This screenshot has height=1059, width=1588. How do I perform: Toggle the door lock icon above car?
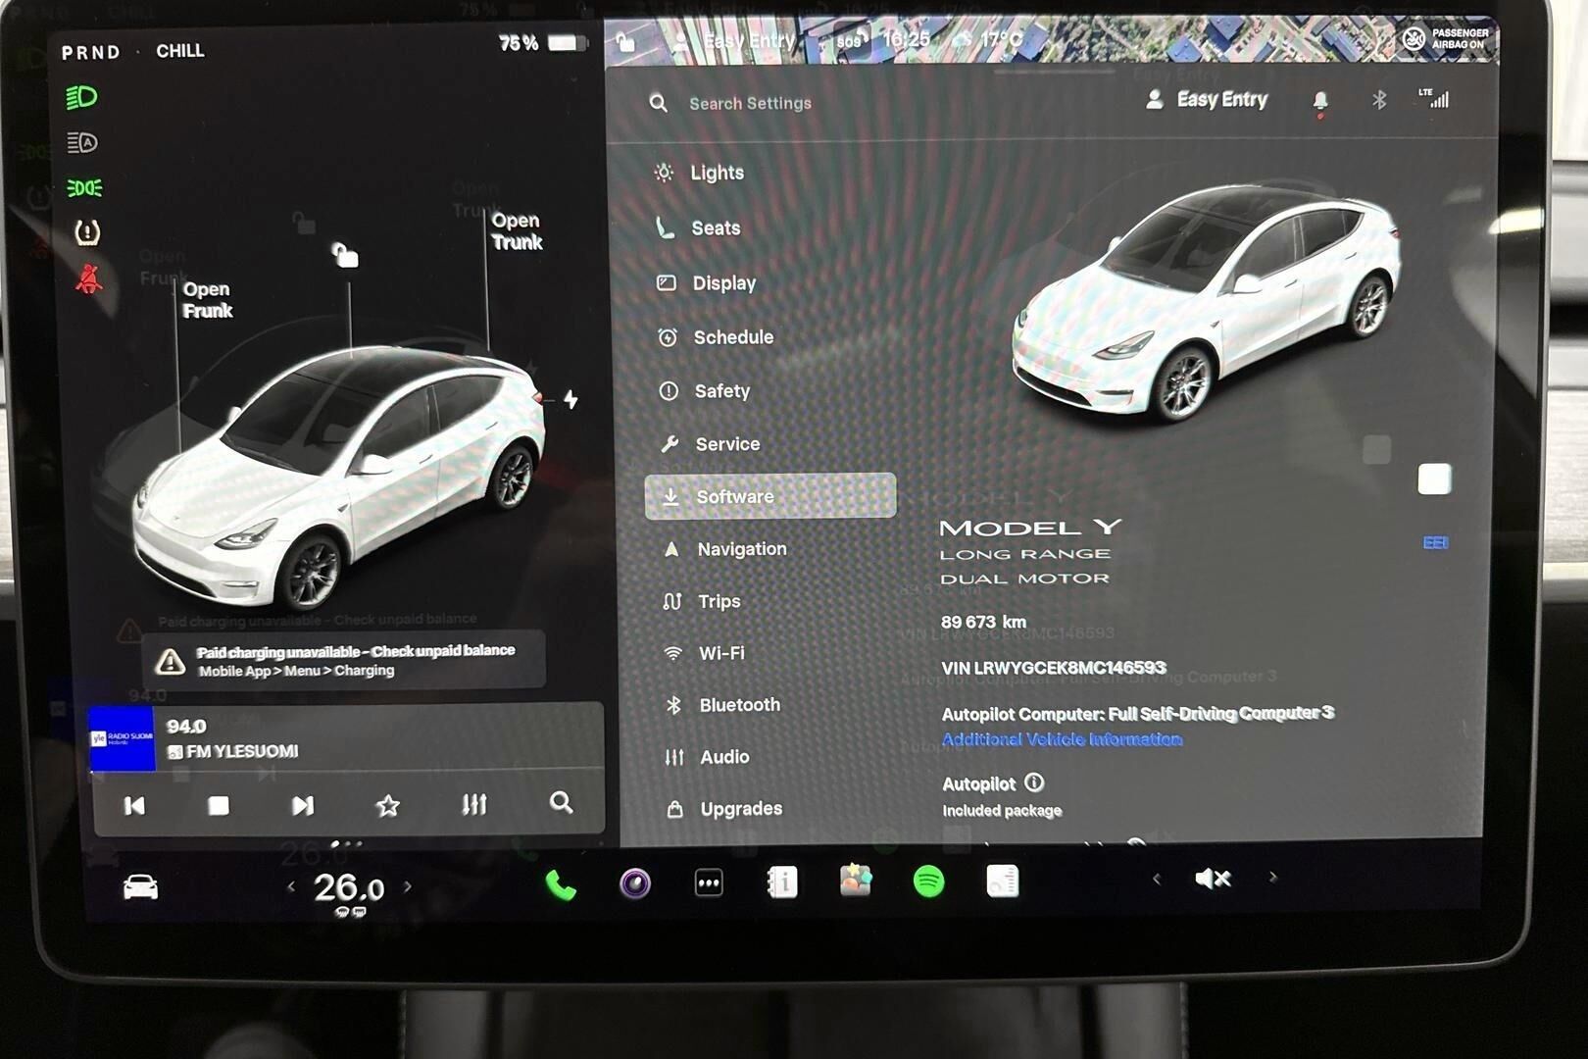coord(344,255)
